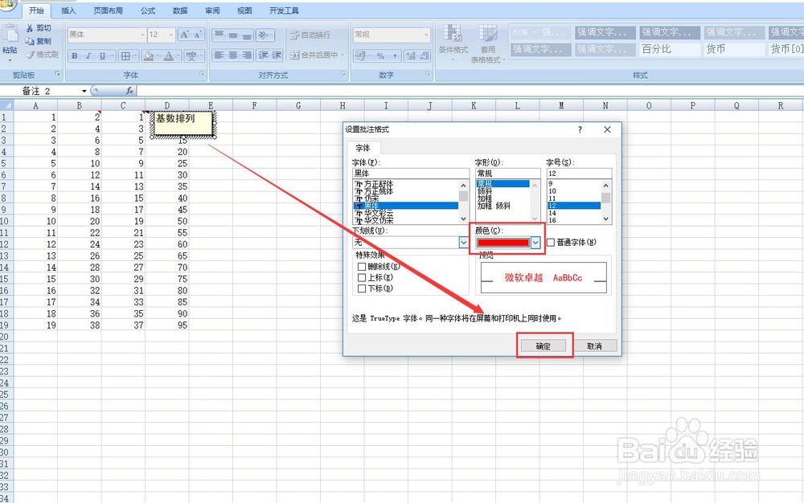Screen dimensions: 804x503
Task: Expand the Alignment group dialog launcher
Action: pos(343,74)
